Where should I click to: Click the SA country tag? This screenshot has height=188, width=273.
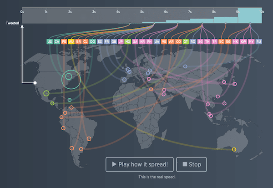click(135, 41)
